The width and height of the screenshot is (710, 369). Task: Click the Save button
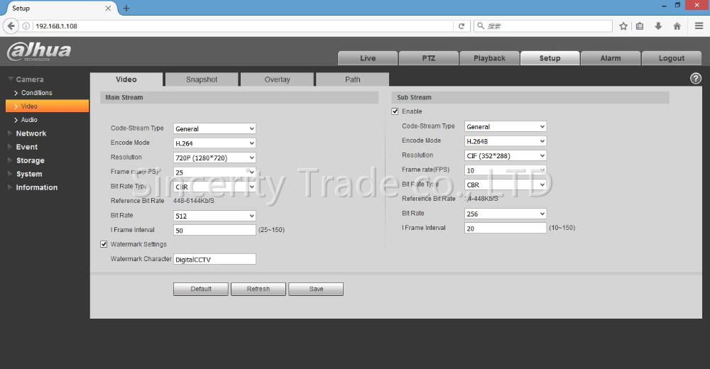[316, 289]
